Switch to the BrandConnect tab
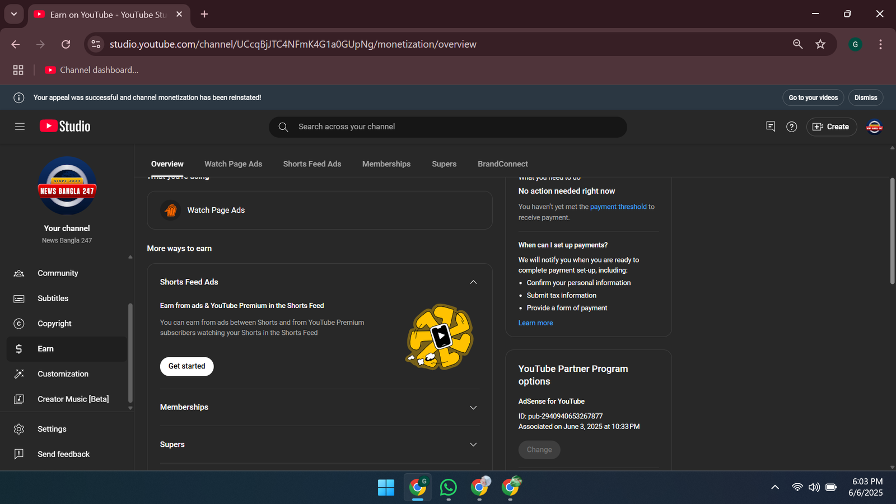The image size is (896, 504). (x=503, y=164)
